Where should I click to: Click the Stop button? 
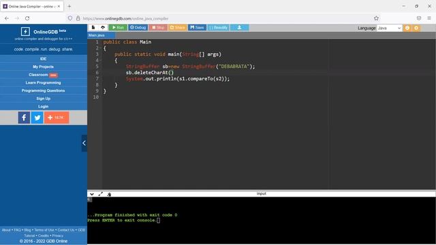(x=158, y=27)
